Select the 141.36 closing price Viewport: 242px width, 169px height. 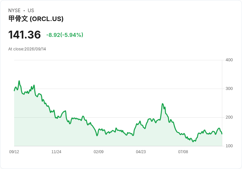(24, 35)
